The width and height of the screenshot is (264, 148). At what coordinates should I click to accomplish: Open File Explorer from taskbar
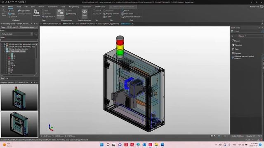[x=156, y=145]
